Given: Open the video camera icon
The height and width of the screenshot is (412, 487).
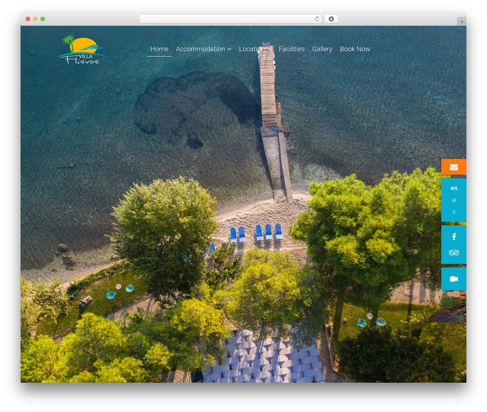Looking at the screenshot, I should (454, 279).
